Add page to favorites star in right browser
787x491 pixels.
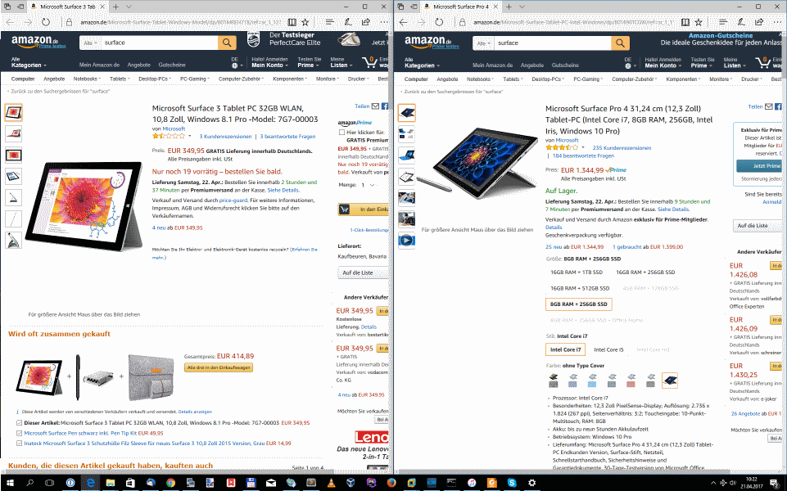699,22
